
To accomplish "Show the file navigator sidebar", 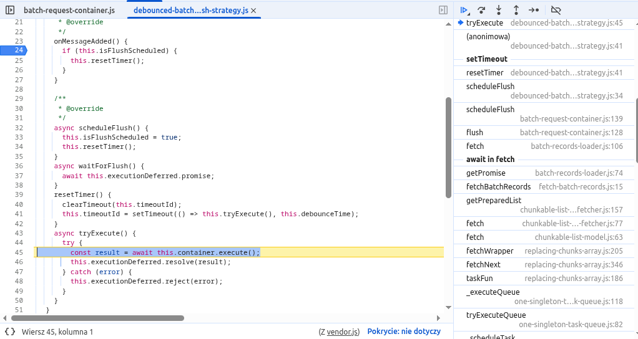I will pos(10,11).
